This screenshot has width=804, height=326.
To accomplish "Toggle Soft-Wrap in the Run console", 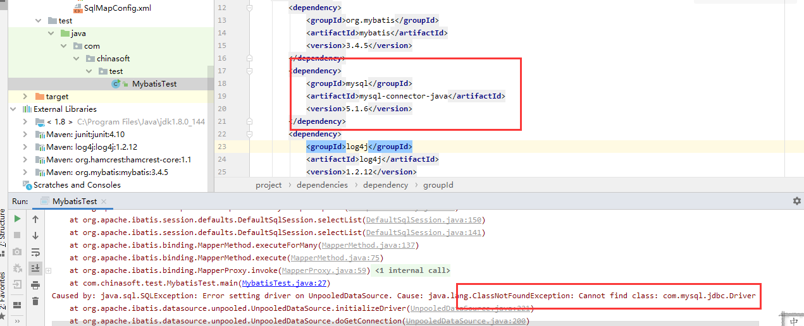I will pyautogui.click(x=35, y=251).
